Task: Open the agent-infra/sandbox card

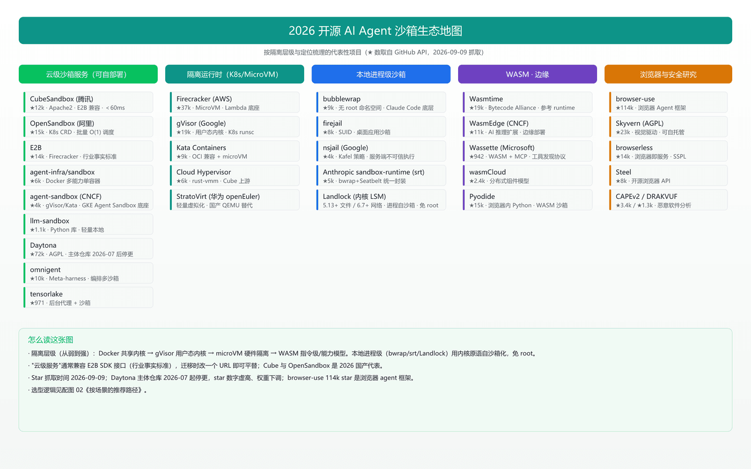Action: tap(88, 176)
